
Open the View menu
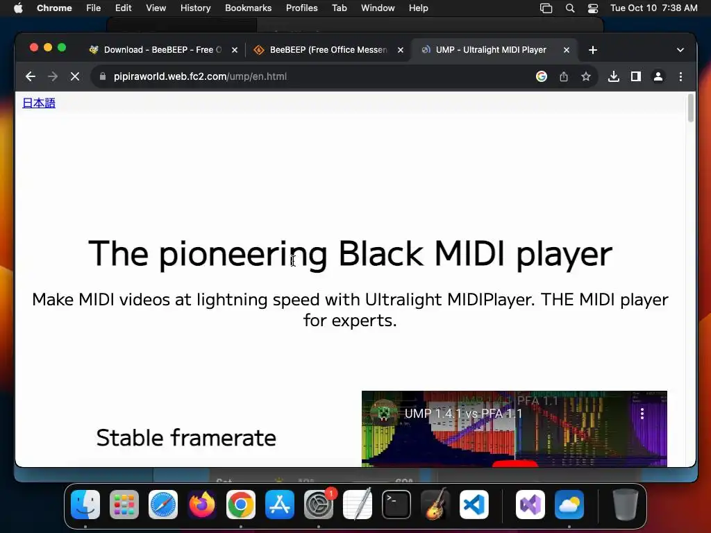(x=156, y=8)
